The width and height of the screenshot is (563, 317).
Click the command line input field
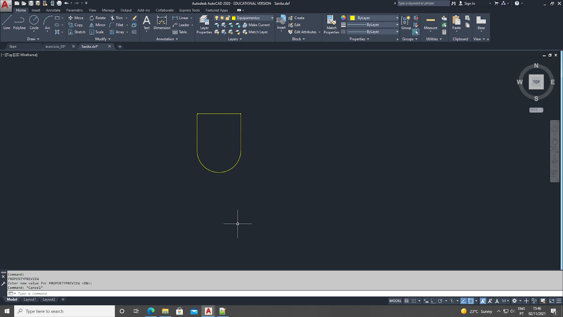[x=281, y=293]
